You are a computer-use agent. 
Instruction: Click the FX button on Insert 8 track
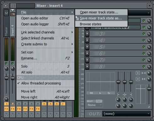pos(38,109)
